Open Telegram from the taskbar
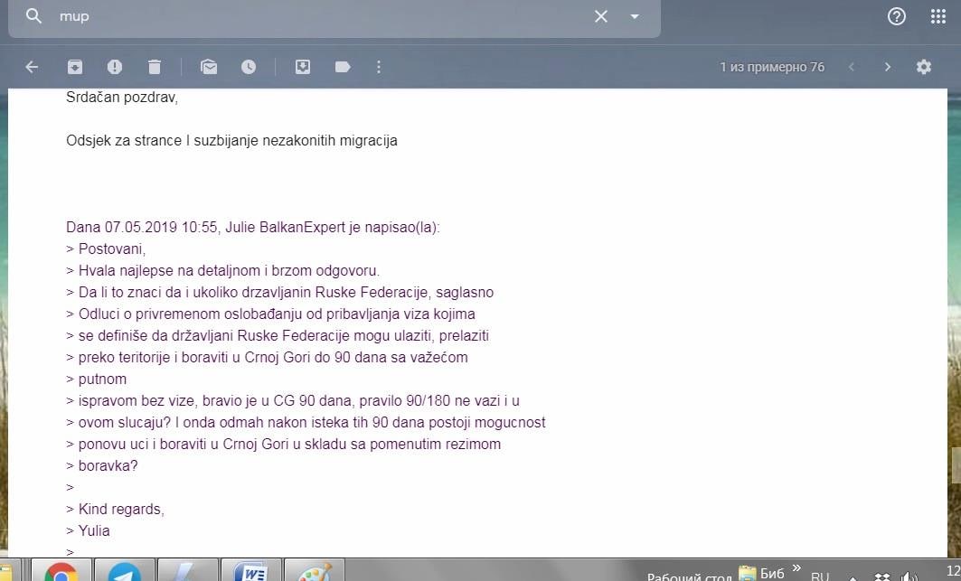Screen dimensions: 961x581 [x=125, y=570]
